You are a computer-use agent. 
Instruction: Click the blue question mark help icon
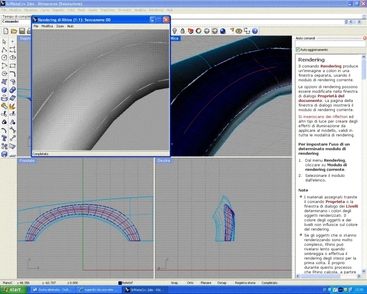point(255,31)
